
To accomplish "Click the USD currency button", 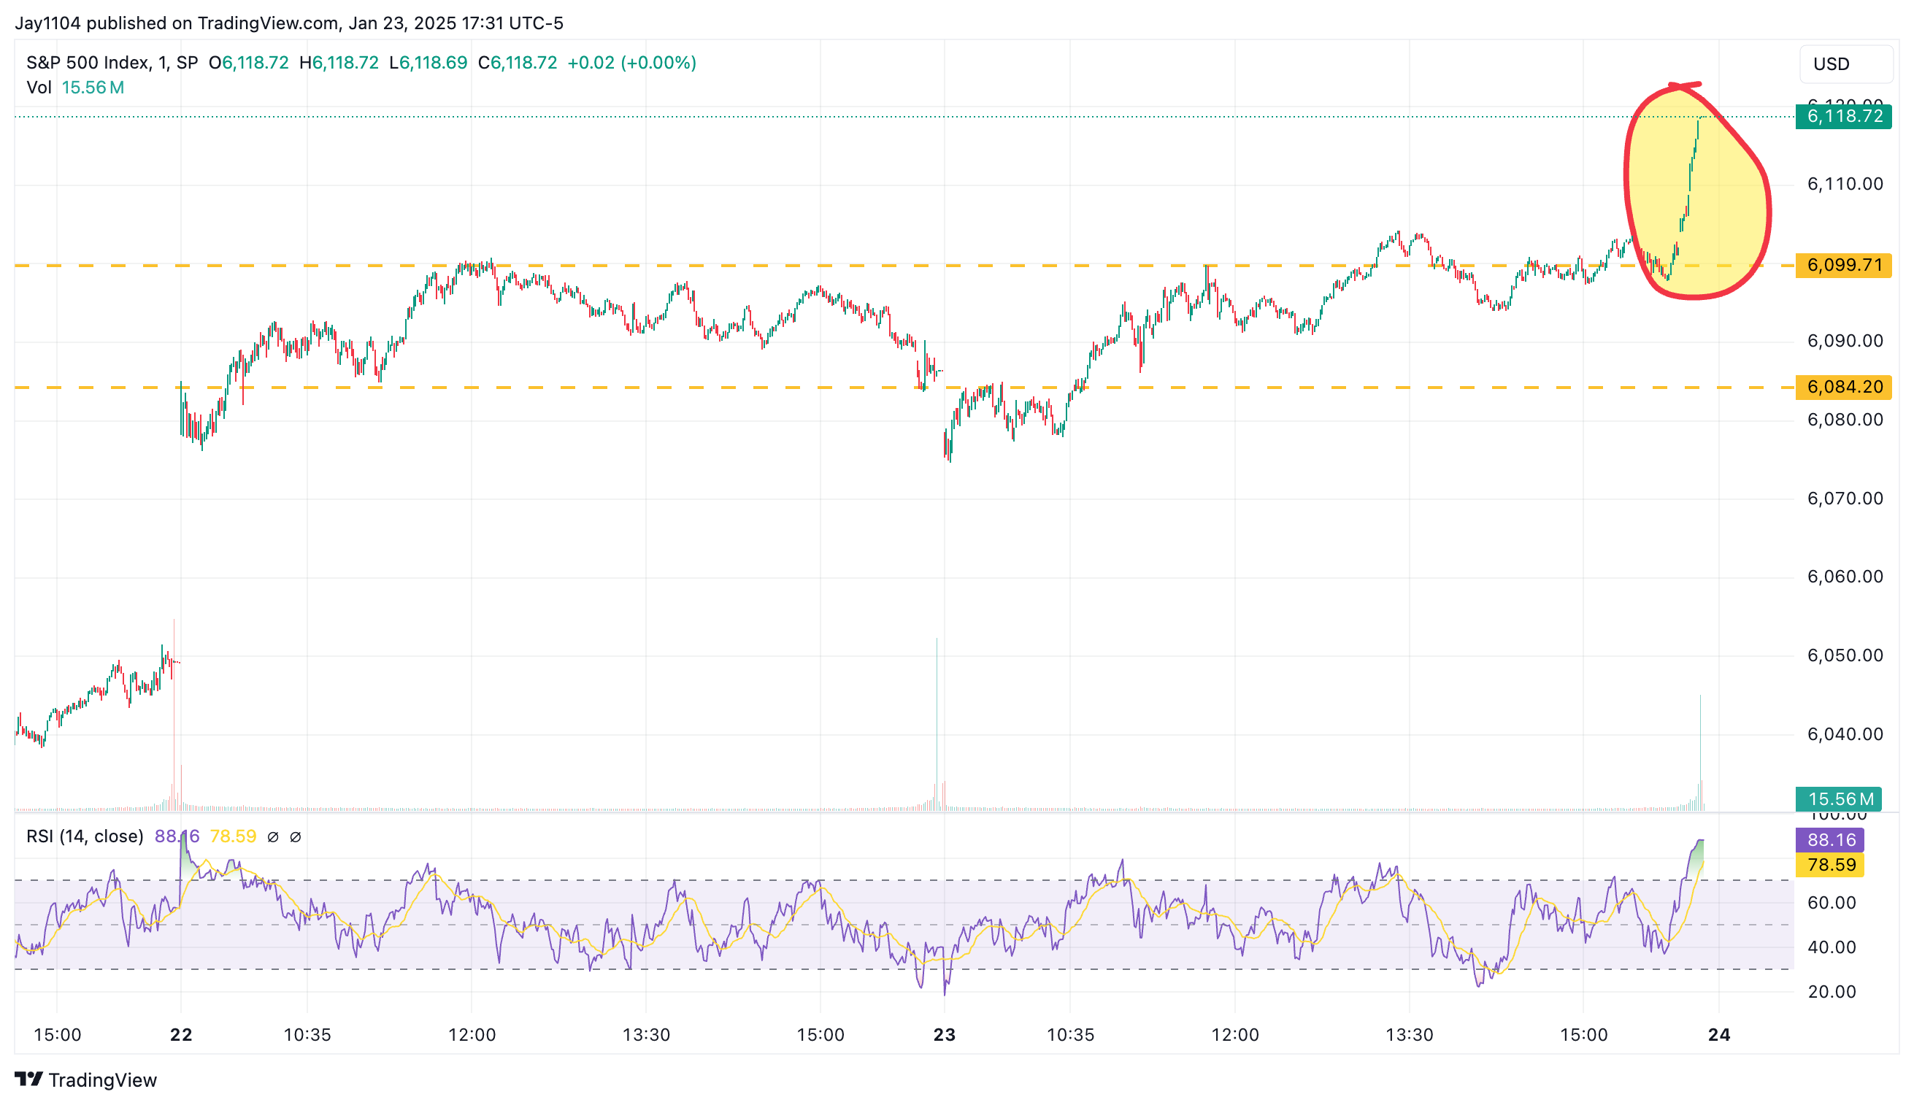I will click(x=1845, y=63).
